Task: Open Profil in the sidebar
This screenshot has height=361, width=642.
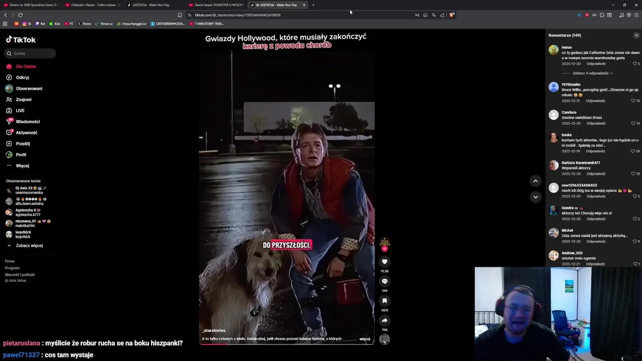Action: 16,155
